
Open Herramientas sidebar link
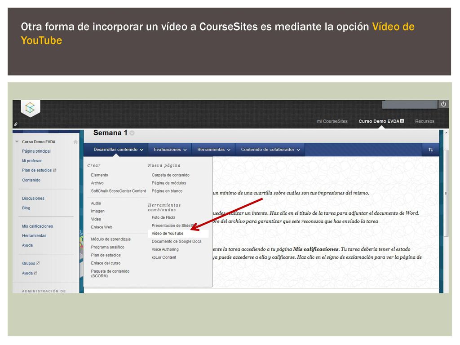coord(34,235)
